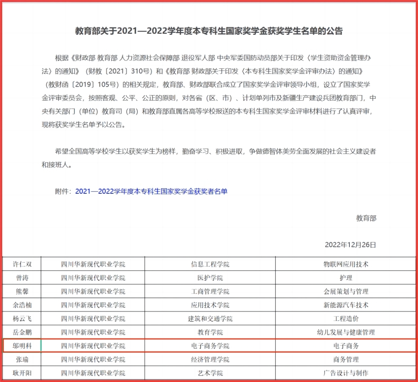Click the school cell in 张瑜's row

pyautogui.click(x=93, y=360)
